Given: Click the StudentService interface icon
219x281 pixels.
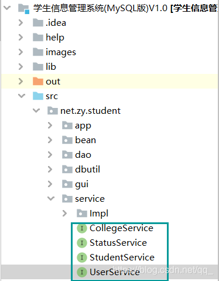Looking at the screenshot, I should (82, 258).
